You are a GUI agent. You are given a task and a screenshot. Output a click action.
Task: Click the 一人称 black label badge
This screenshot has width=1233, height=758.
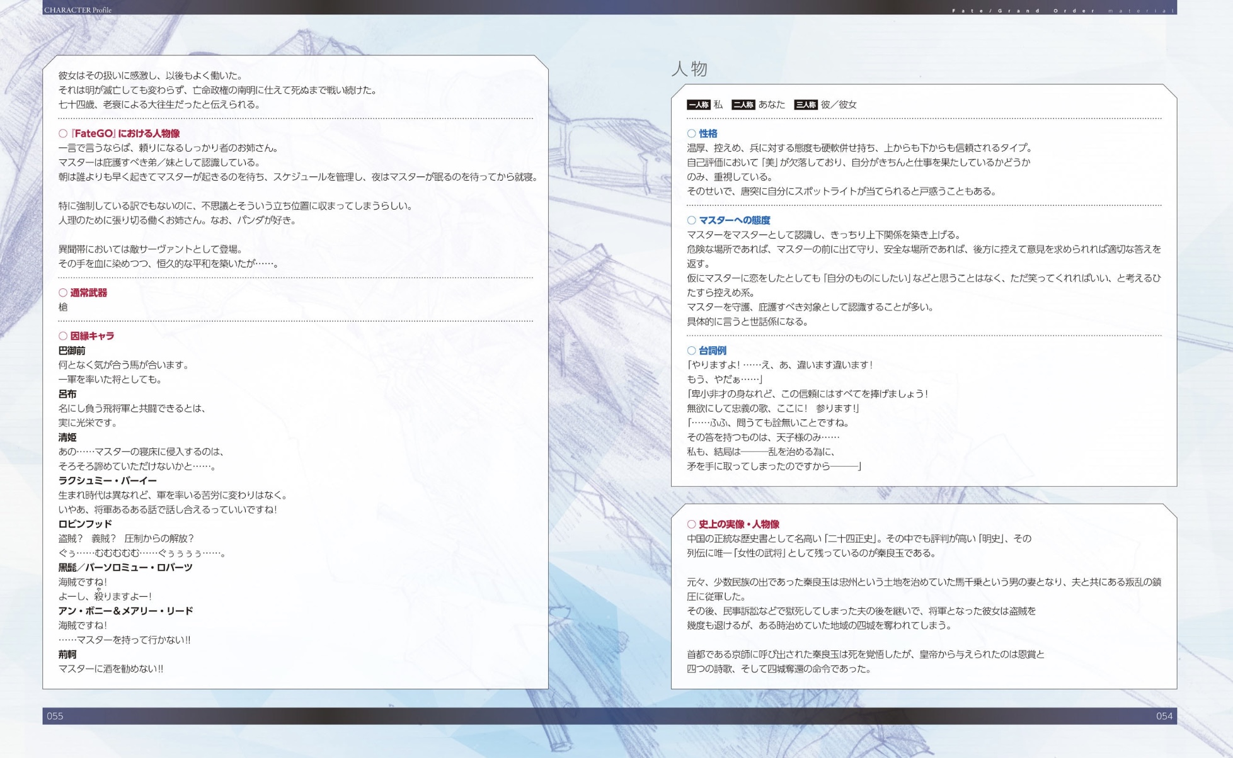698,105
